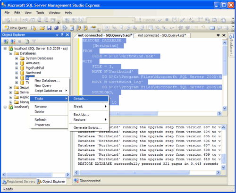This screenshot has width=236, height=193.
Task: Pin the Object Explorer panel with pushpin icon
Action: point(62,35)
